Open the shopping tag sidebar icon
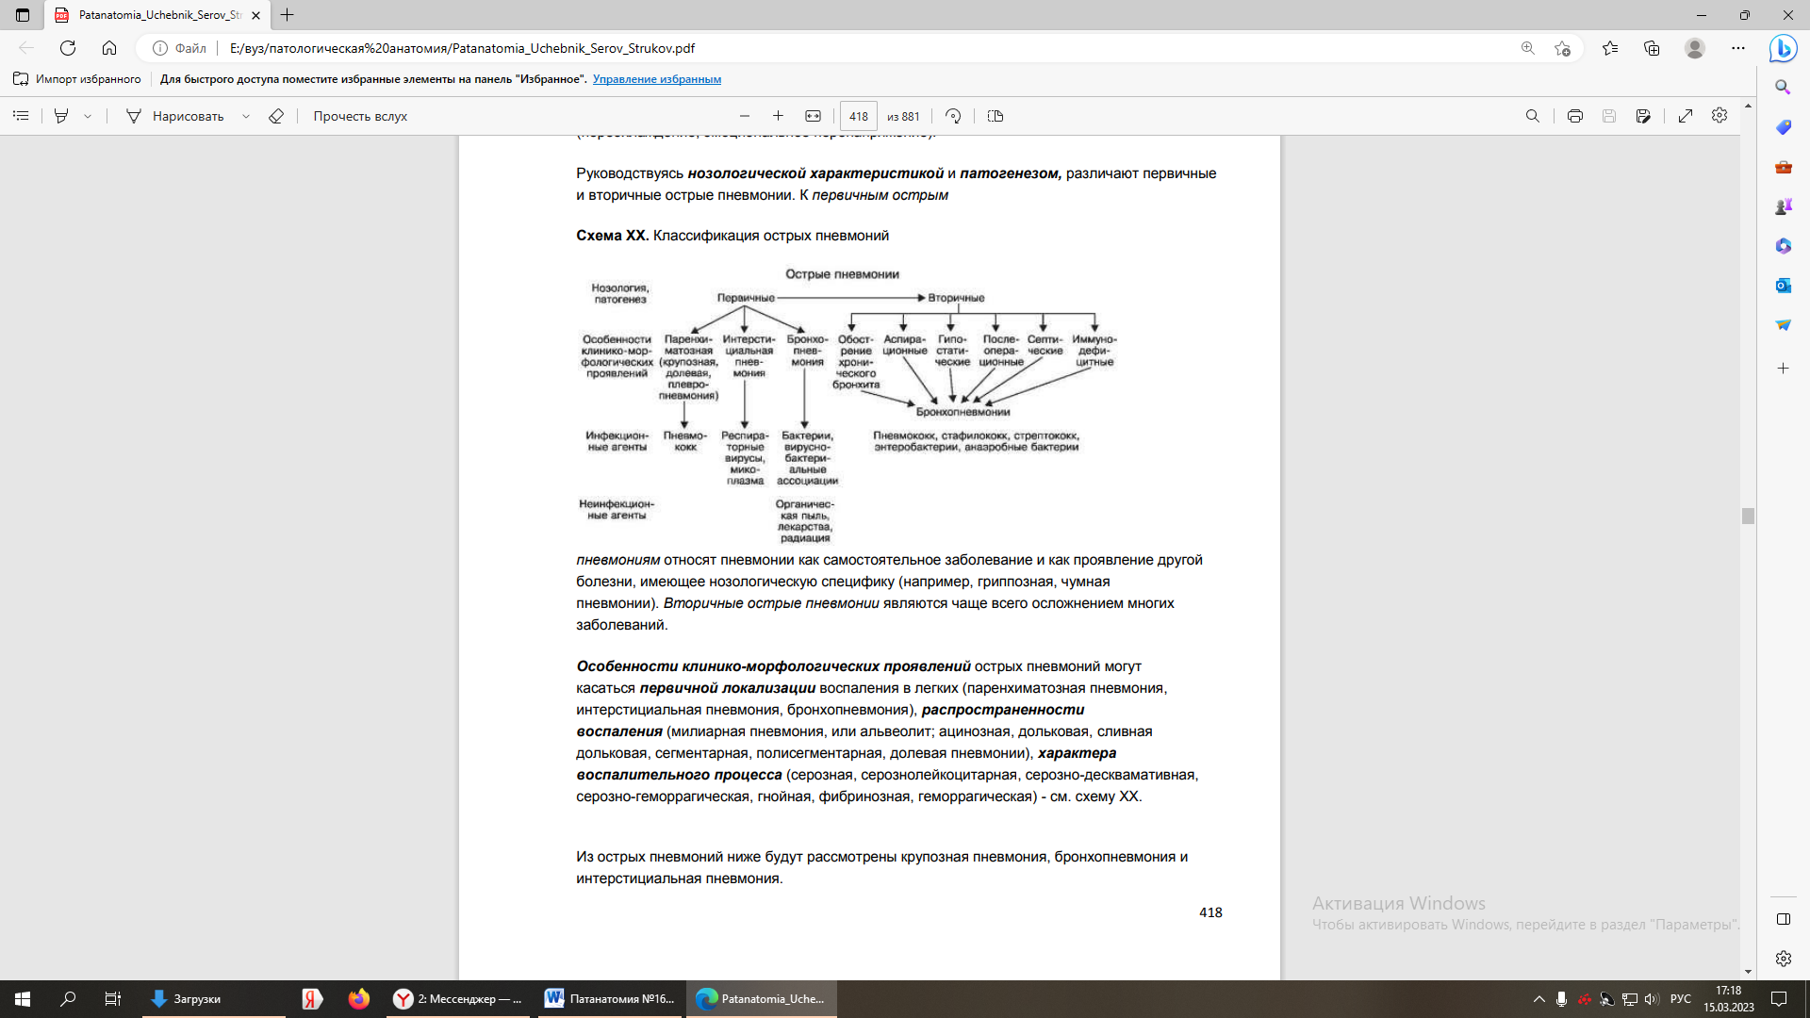 coord(1783,127)
